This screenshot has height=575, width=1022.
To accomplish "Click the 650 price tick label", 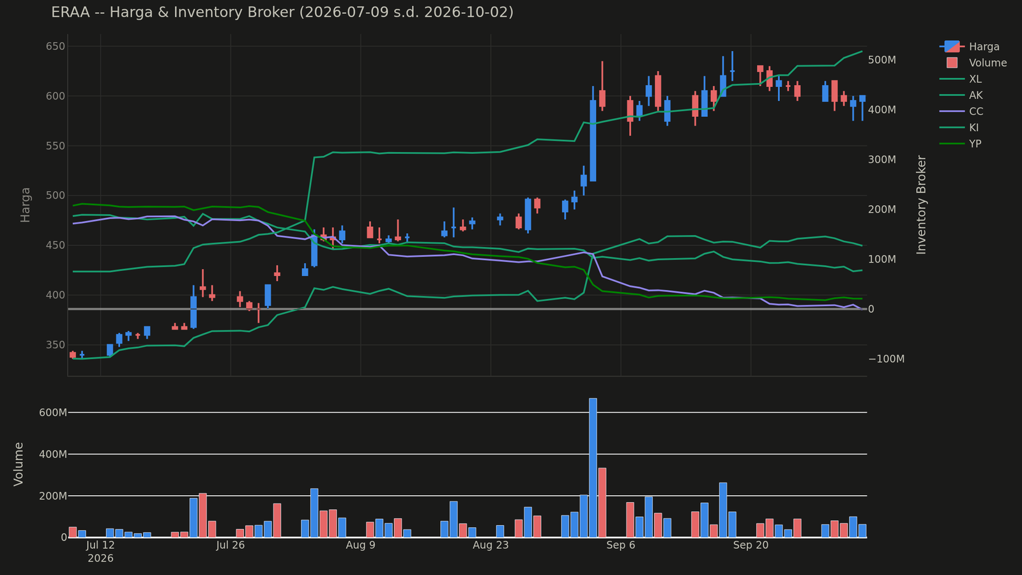I will click(55, 46).
